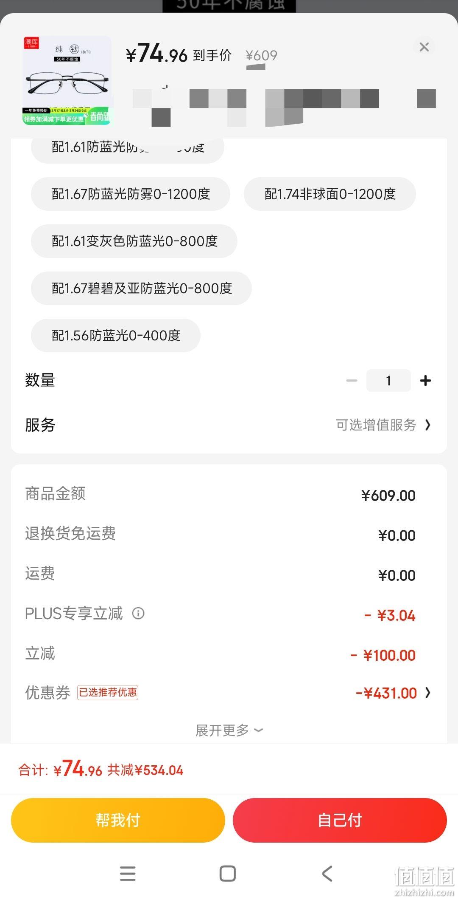
Task: Select 配1.61变灰色防蓝光0-800度 option
Action: click(x=134, y=241)
